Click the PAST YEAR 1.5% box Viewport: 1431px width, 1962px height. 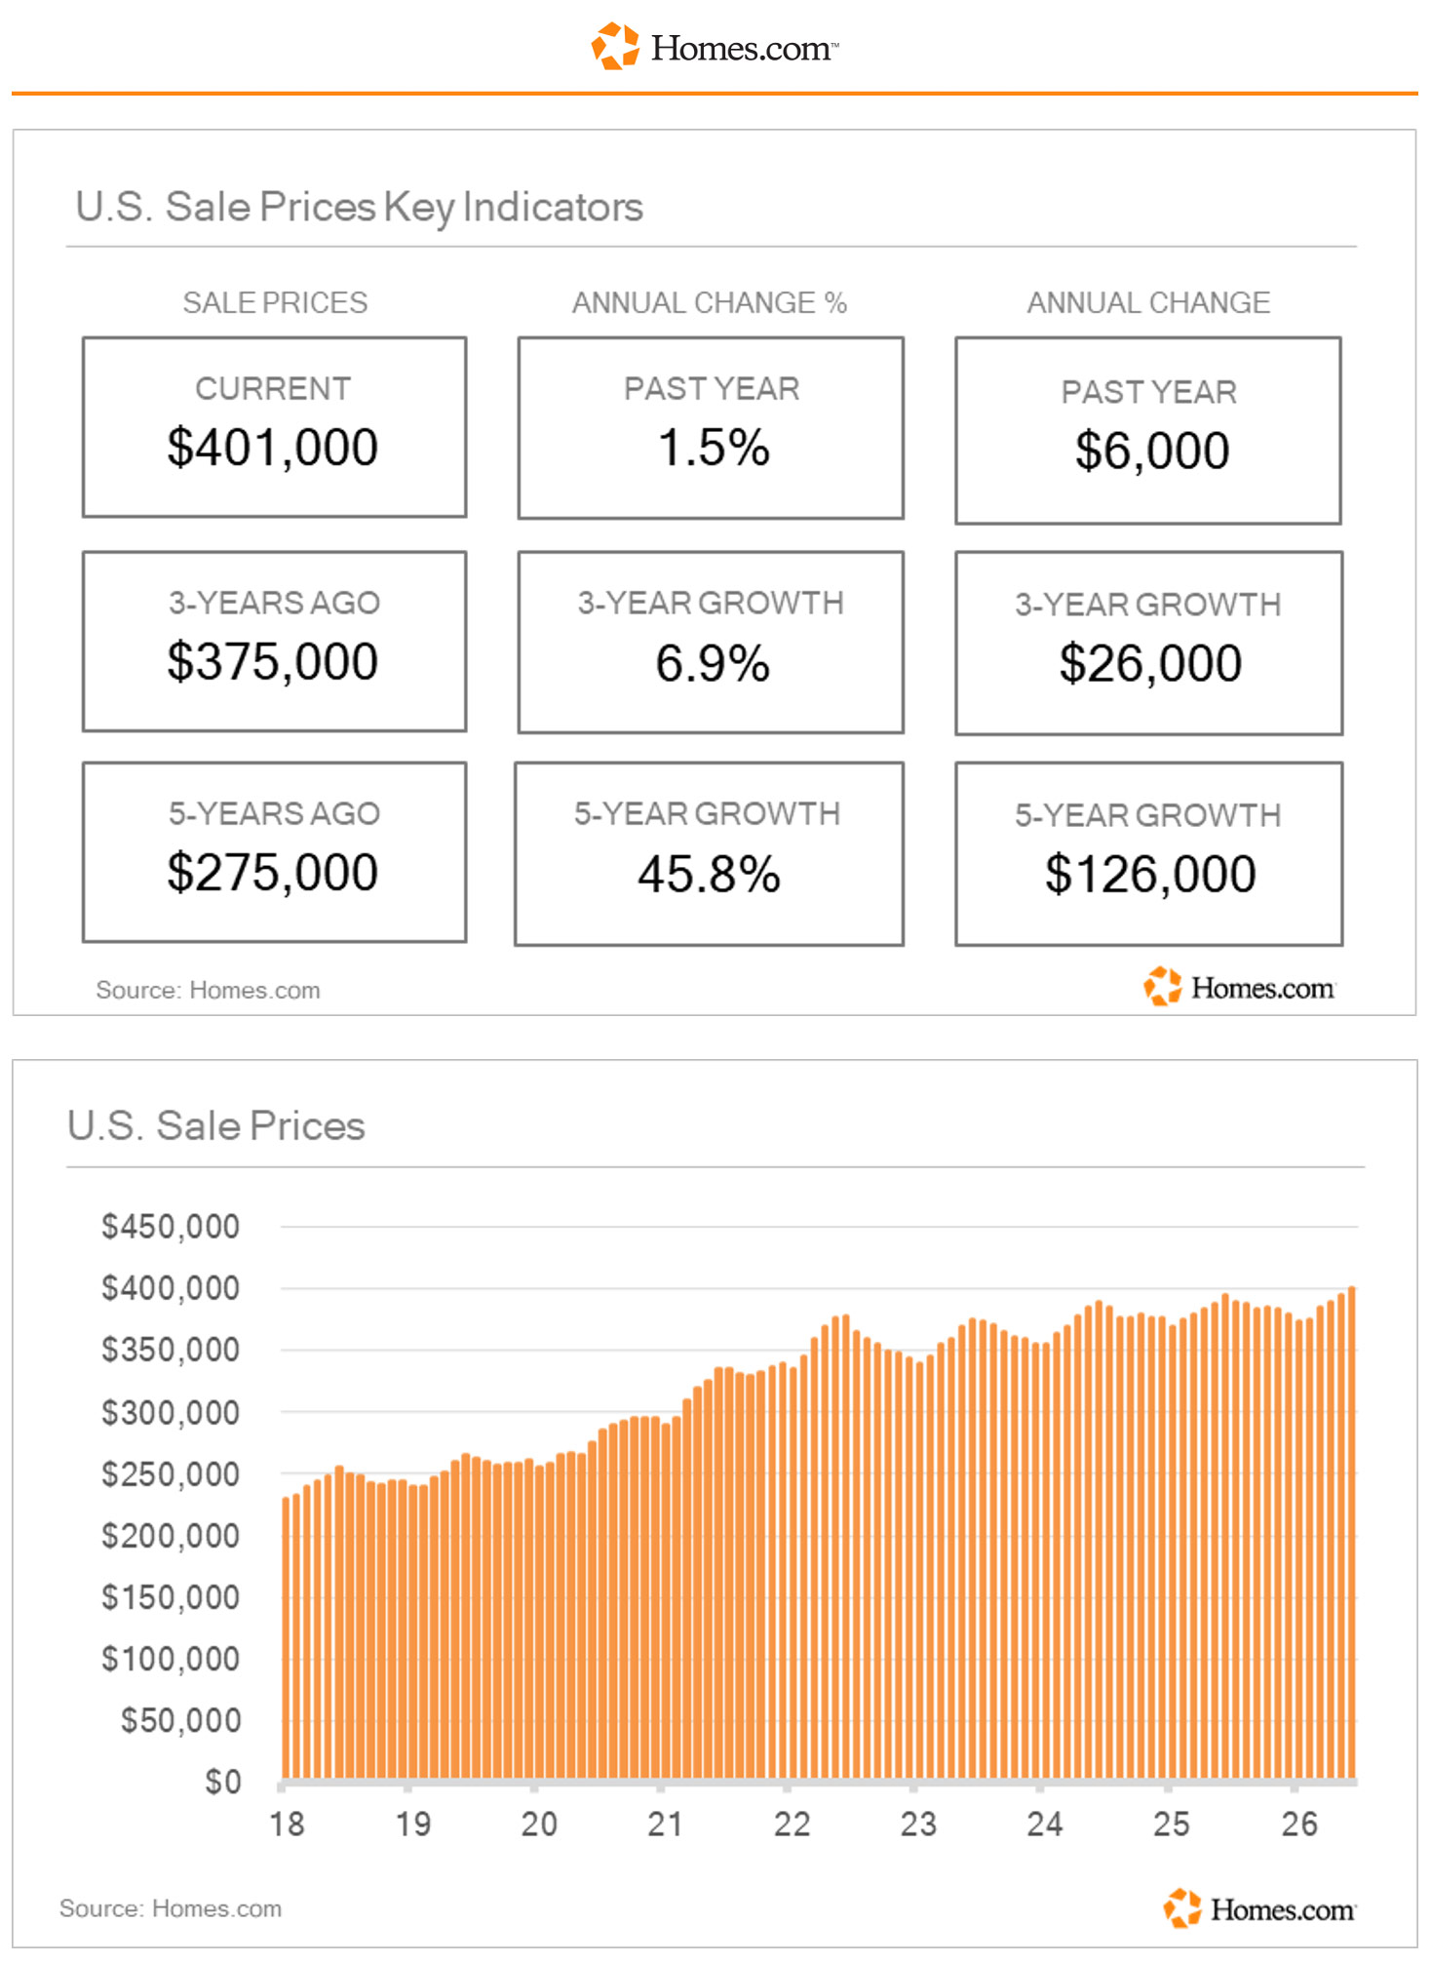point(711,428)
